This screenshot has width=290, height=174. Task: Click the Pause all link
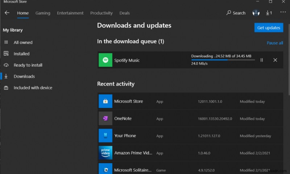pyautogui.click(x=275, y=43)
